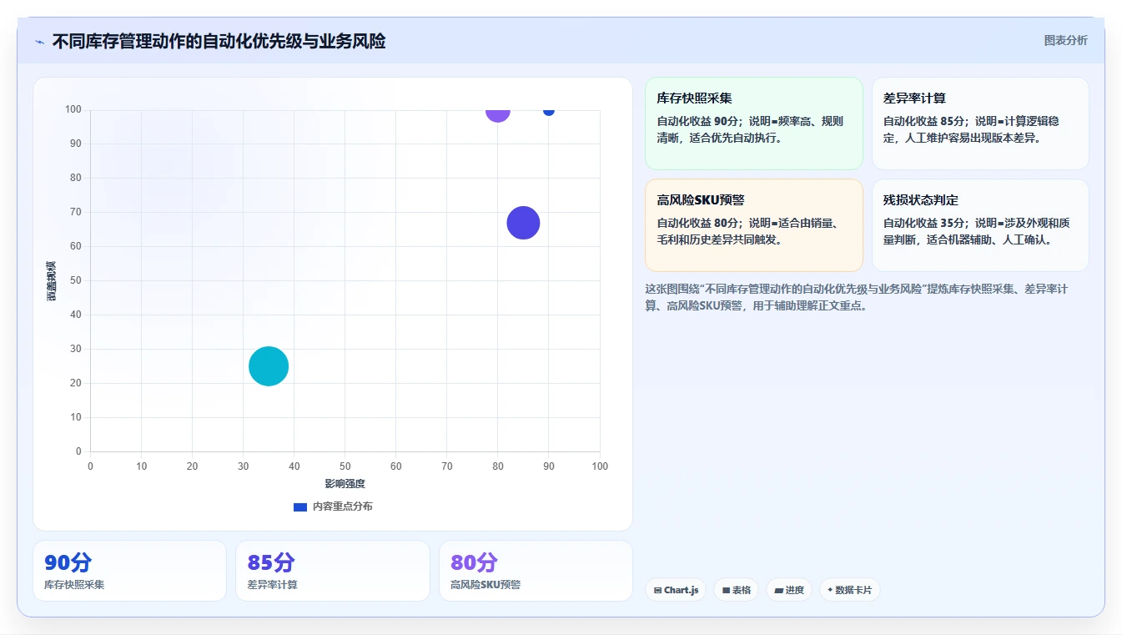
Task: Click the x-axis tick label 50
Action: (345, 466)
